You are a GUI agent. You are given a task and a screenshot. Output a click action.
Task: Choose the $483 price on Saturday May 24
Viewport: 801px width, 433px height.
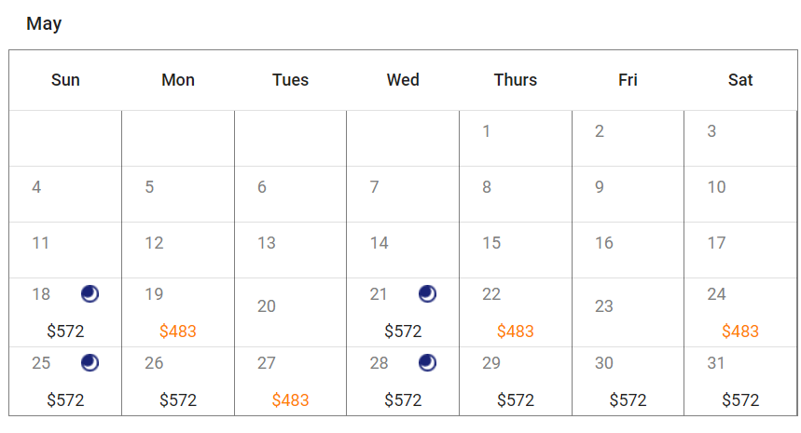click(x=740, y=332)
